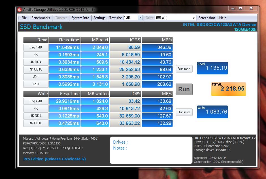The width and height of the screenshot is (266, 179).
Task: Open the System Info menu
Action: point(80,18)
